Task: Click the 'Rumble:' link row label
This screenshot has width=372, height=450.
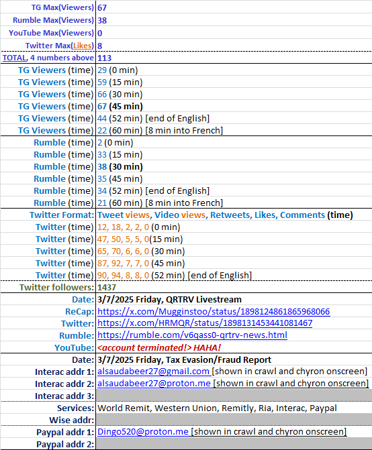Action: pos(77,335)
